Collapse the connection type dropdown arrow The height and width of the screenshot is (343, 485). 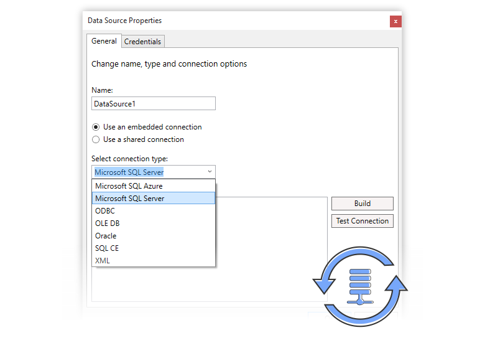209,172
